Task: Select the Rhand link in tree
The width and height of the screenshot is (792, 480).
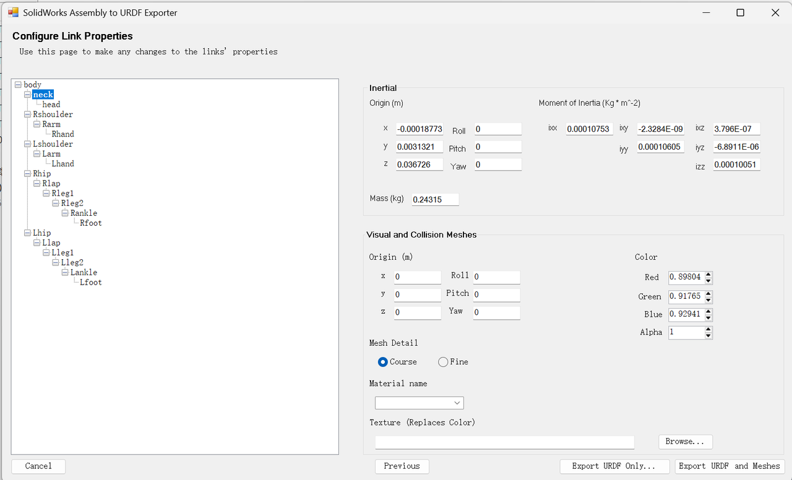Action: coord(63,134)
